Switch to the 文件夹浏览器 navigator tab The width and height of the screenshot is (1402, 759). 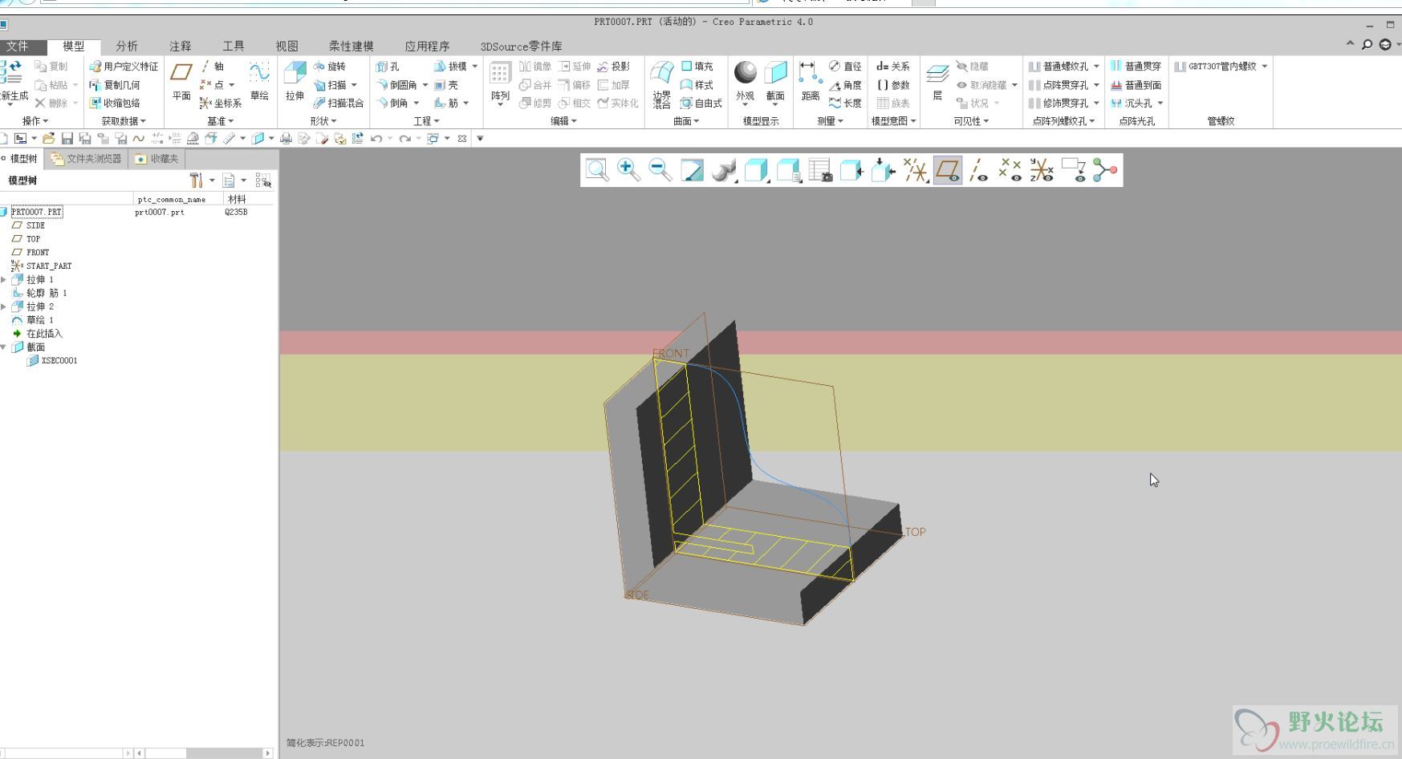tap(87, 159)
